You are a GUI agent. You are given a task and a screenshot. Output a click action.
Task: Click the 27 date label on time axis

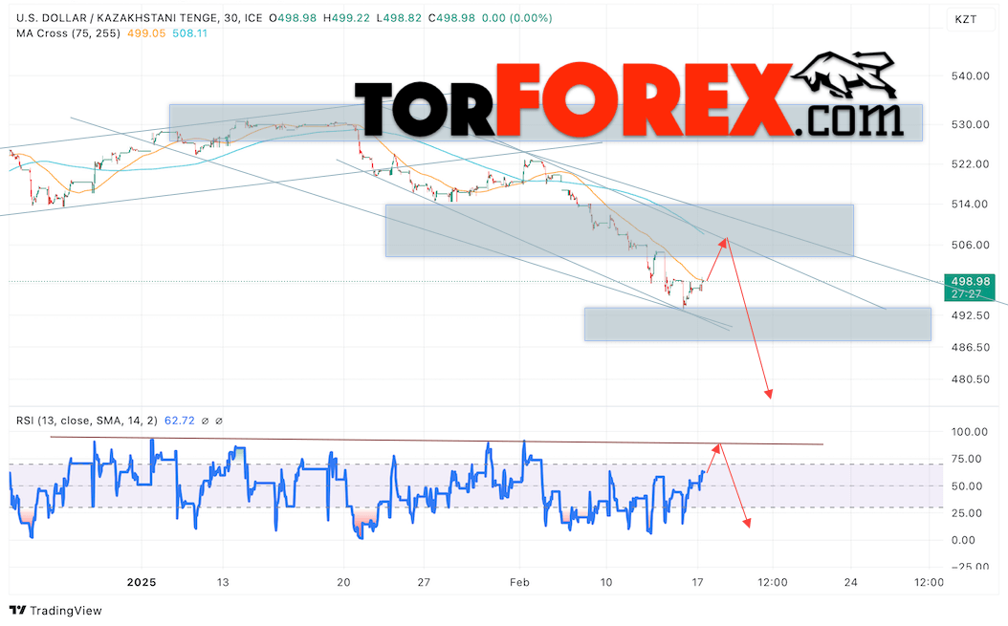click(x=423, y=582)
